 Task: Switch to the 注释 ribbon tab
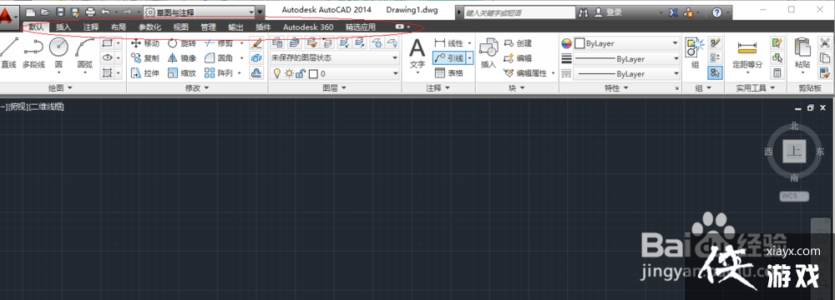pyautogui.click(x=91, y=27)
